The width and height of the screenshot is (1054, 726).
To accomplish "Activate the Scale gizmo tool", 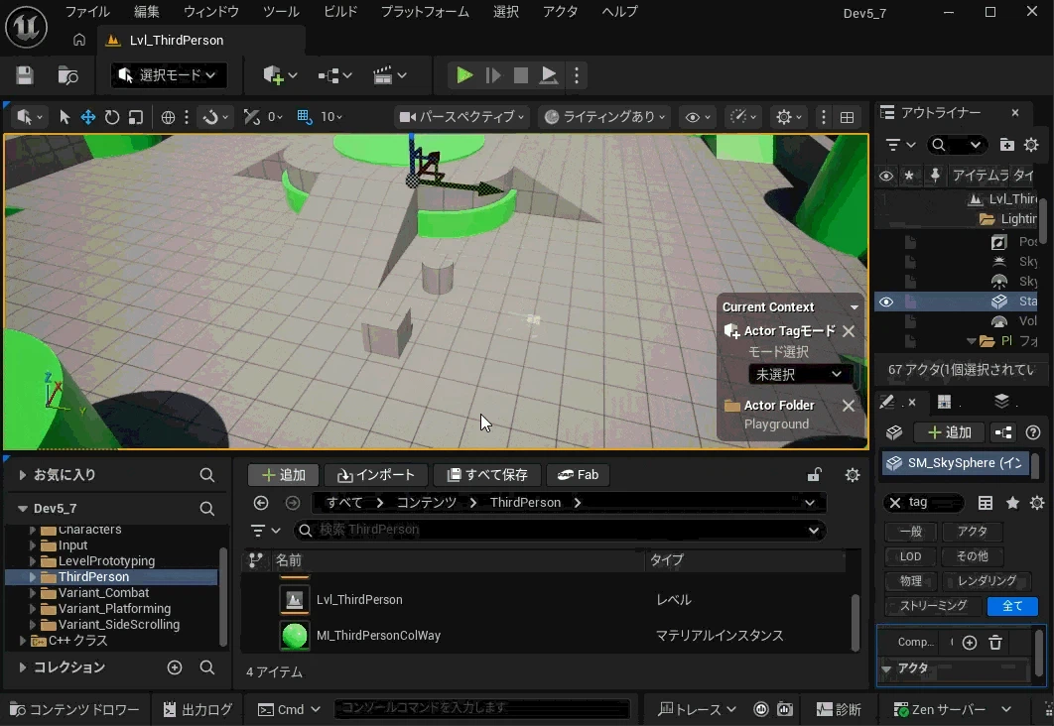I will click(136, 118).
